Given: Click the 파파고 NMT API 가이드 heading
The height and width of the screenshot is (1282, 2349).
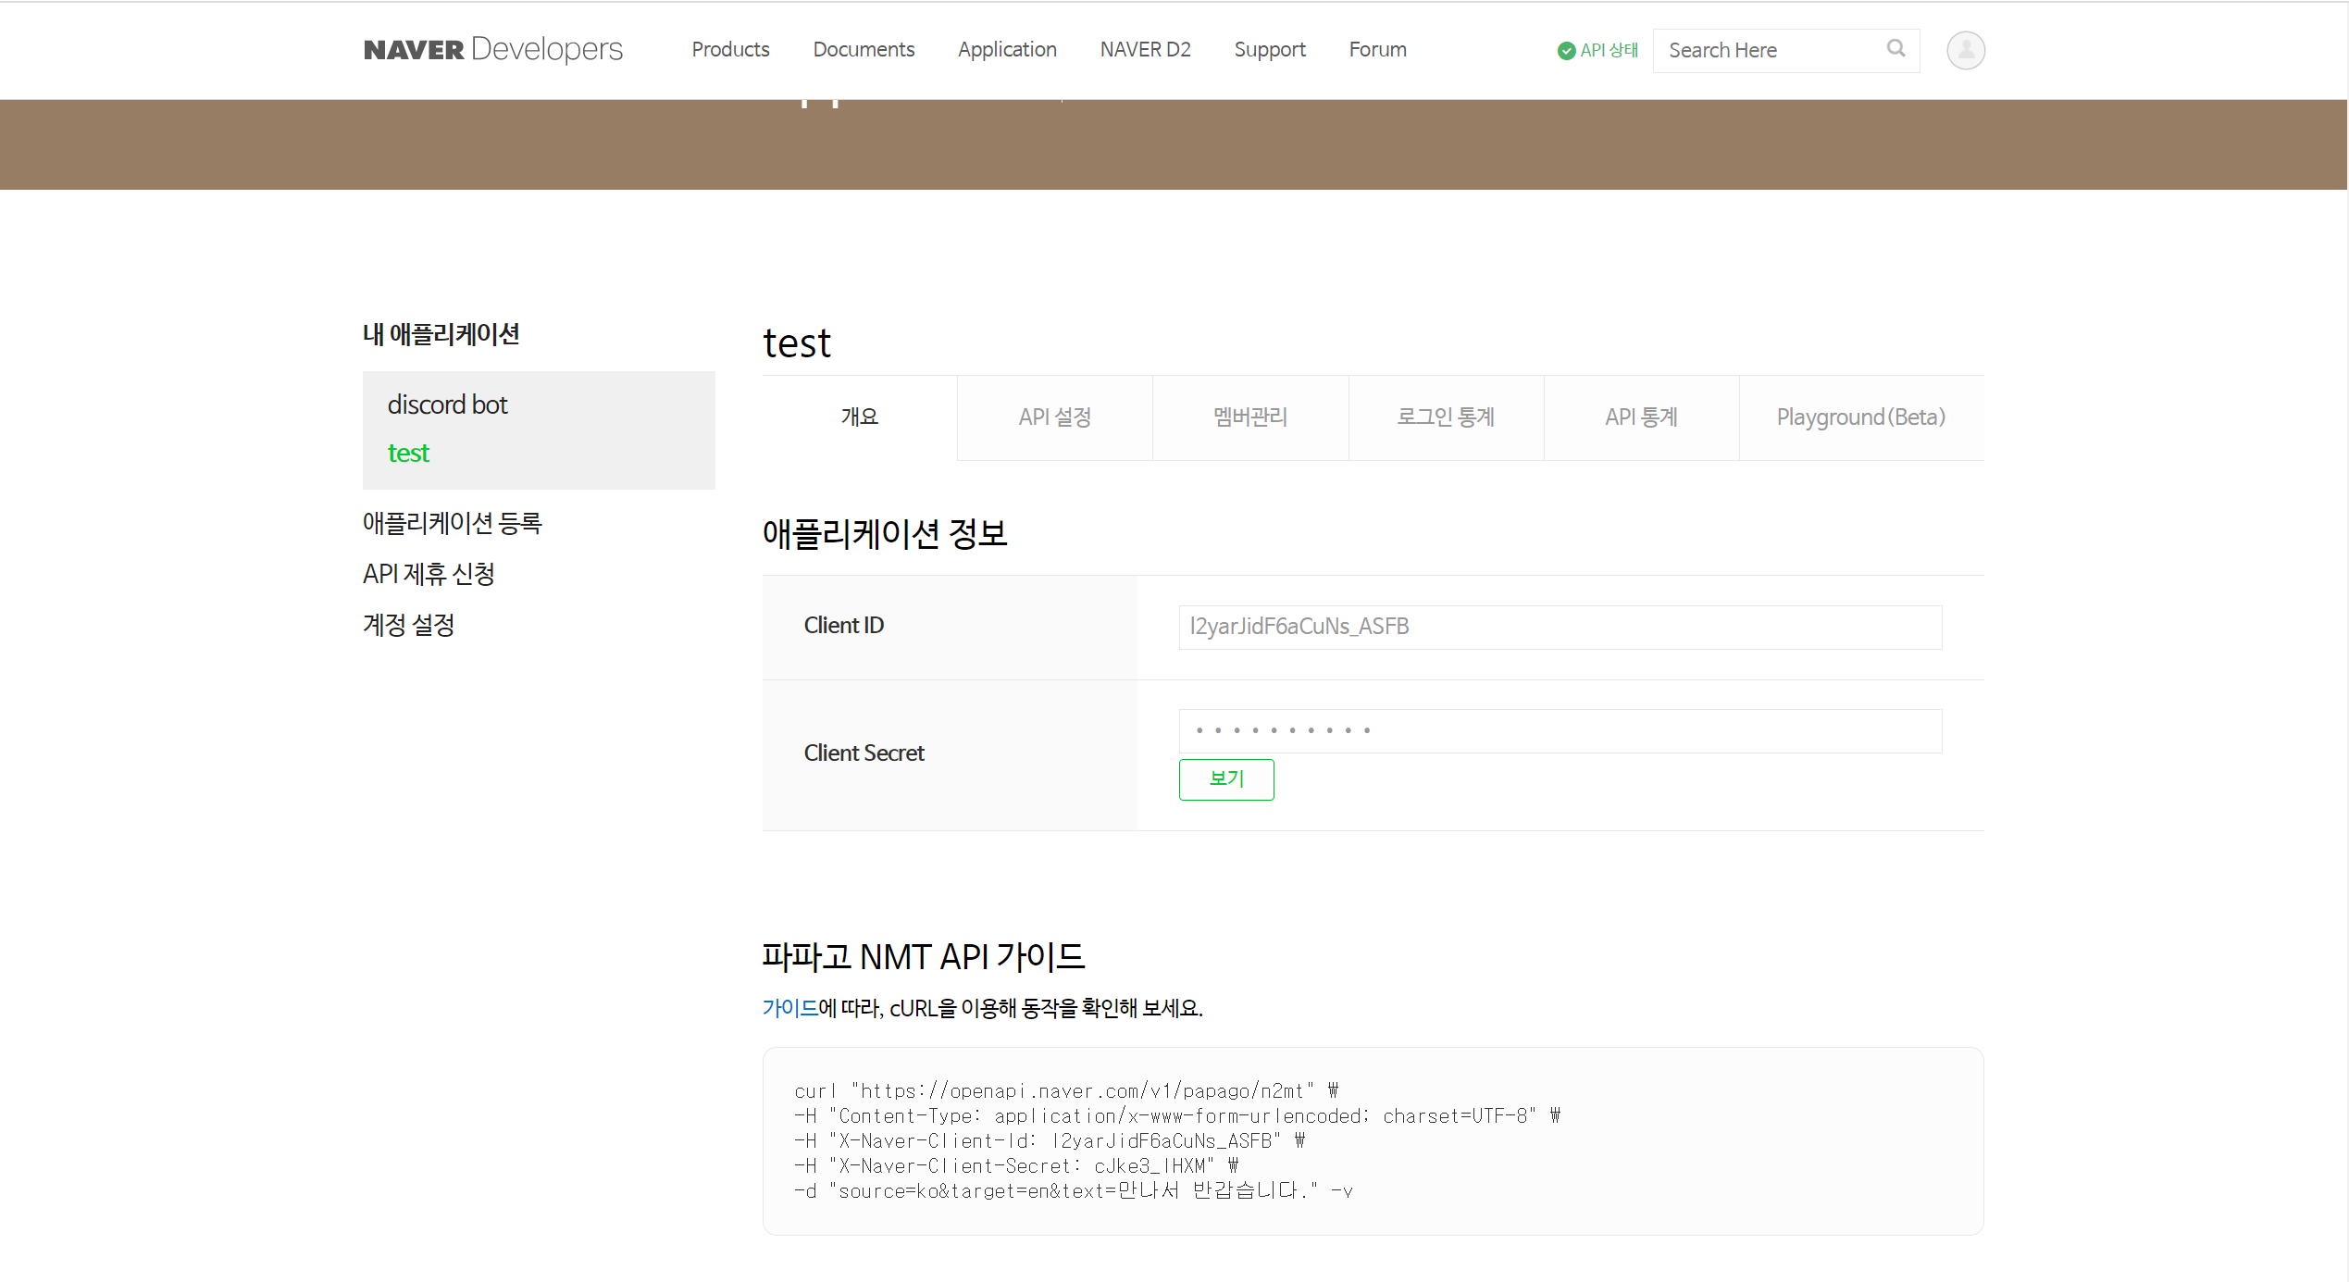Looking at the screenshot, I should click(x=923, y=956).
